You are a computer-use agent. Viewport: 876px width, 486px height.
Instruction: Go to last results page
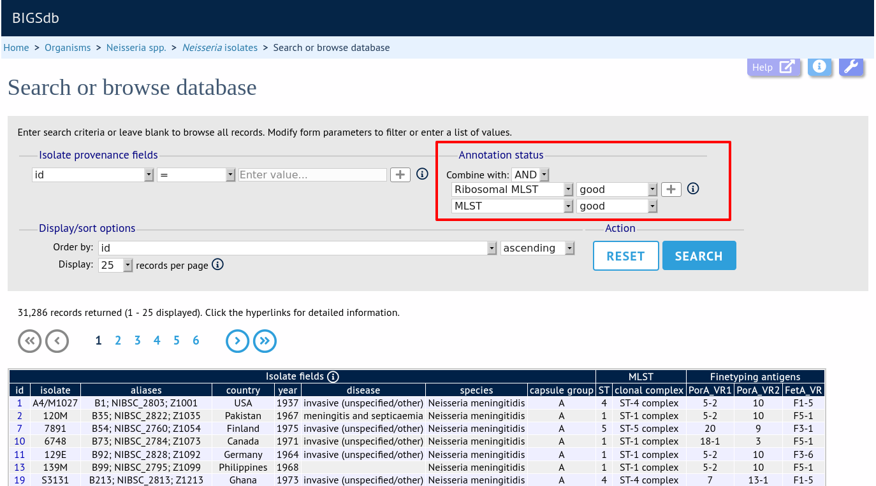point(265,341)
